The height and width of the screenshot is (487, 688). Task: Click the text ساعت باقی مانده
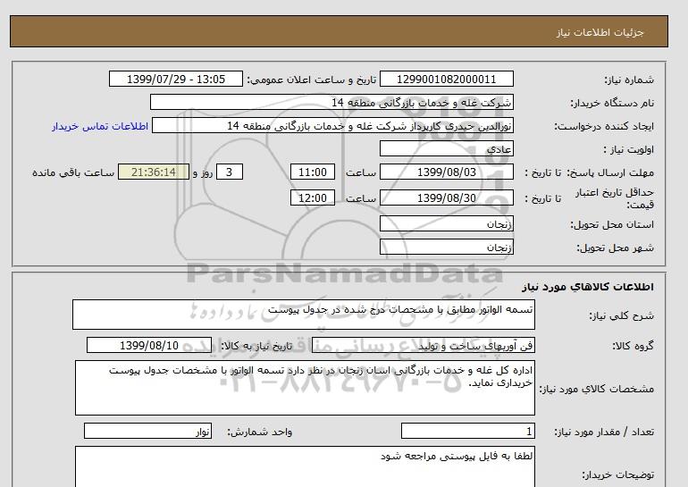[x=73, y=172]
